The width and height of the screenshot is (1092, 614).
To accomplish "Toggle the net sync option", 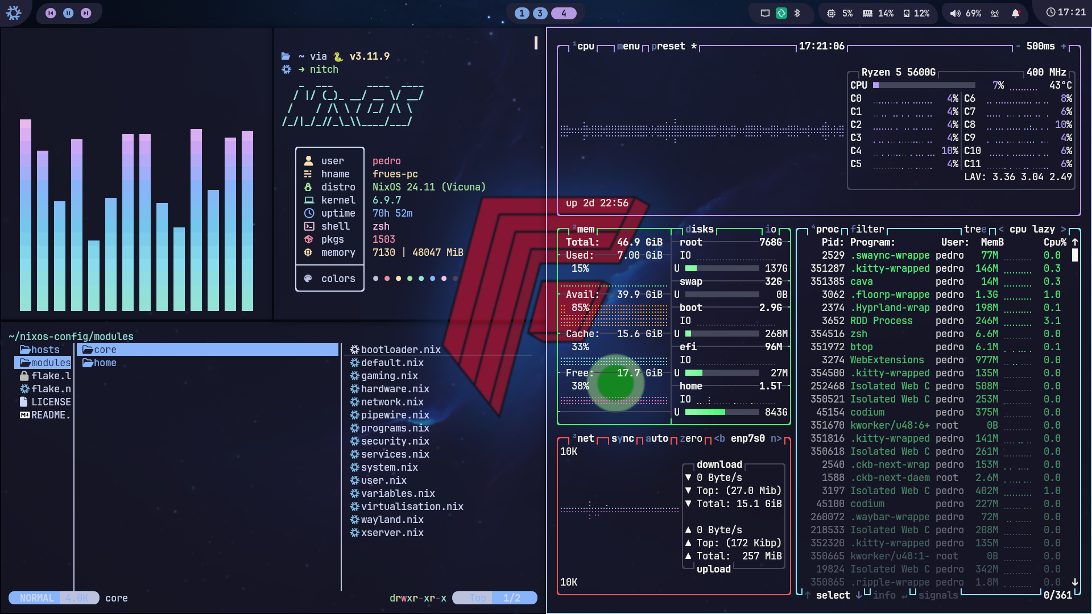I will point(623,438).
